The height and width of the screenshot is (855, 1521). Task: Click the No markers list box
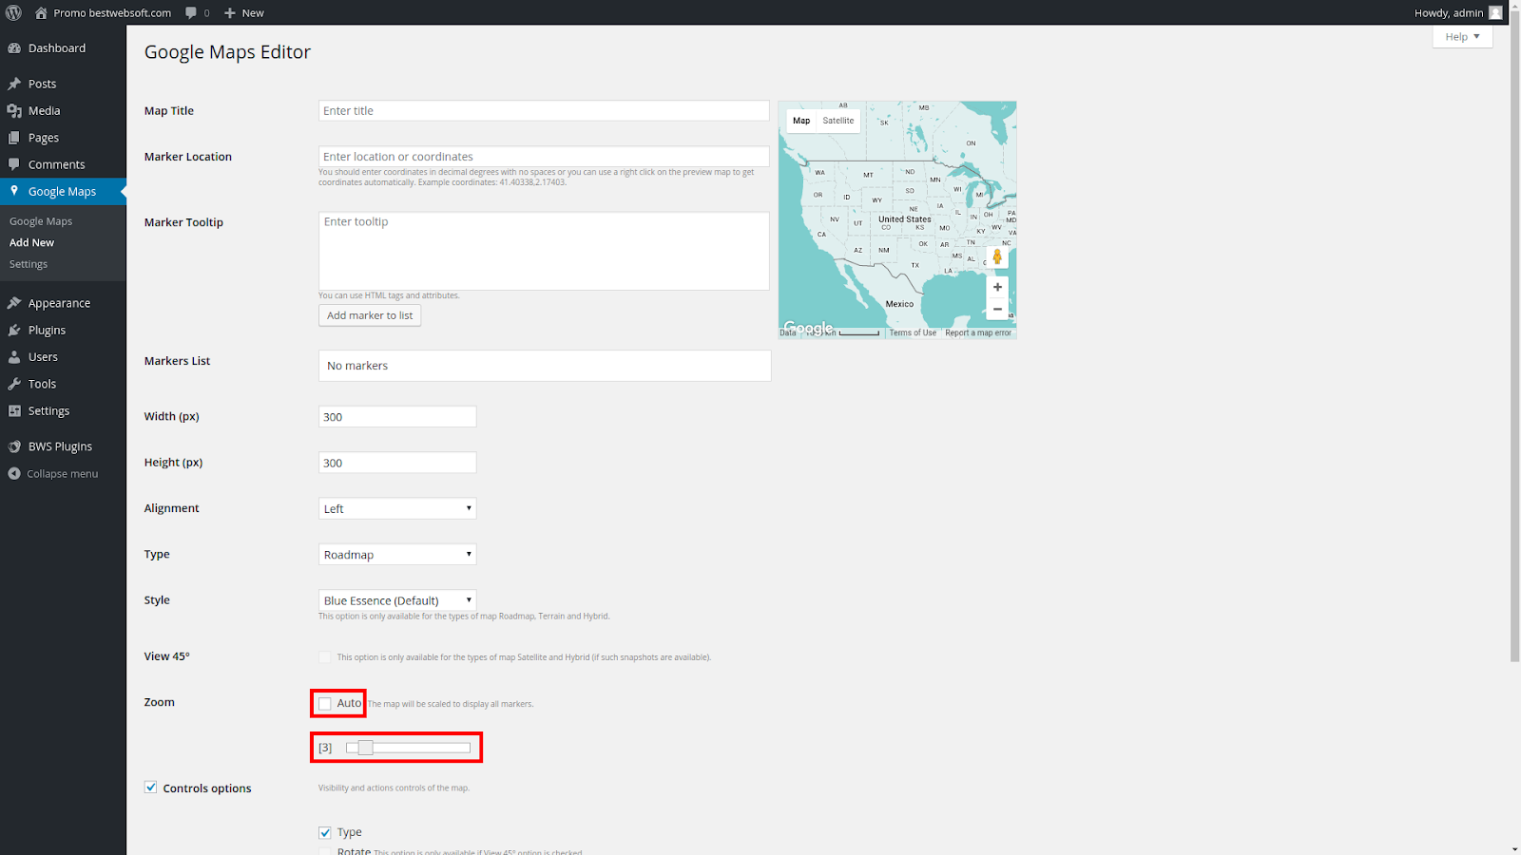pyautogui.click(x=545, y=366)
